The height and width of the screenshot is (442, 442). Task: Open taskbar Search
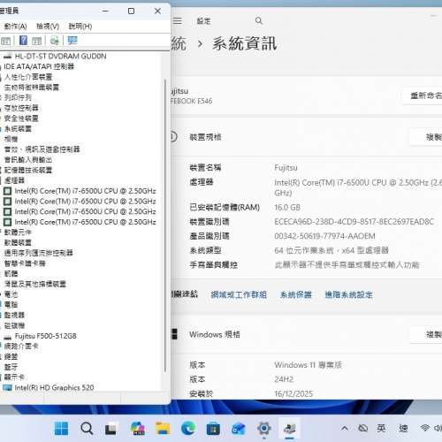pos(87,429)
